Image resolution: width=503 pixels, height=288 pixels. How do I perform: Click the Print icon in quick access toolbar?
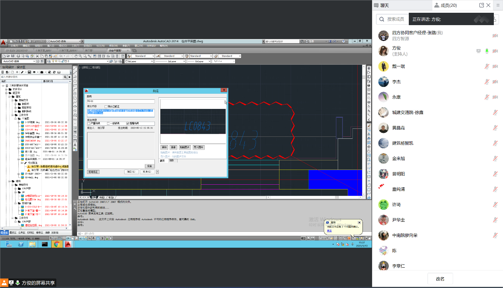point(30,41)
